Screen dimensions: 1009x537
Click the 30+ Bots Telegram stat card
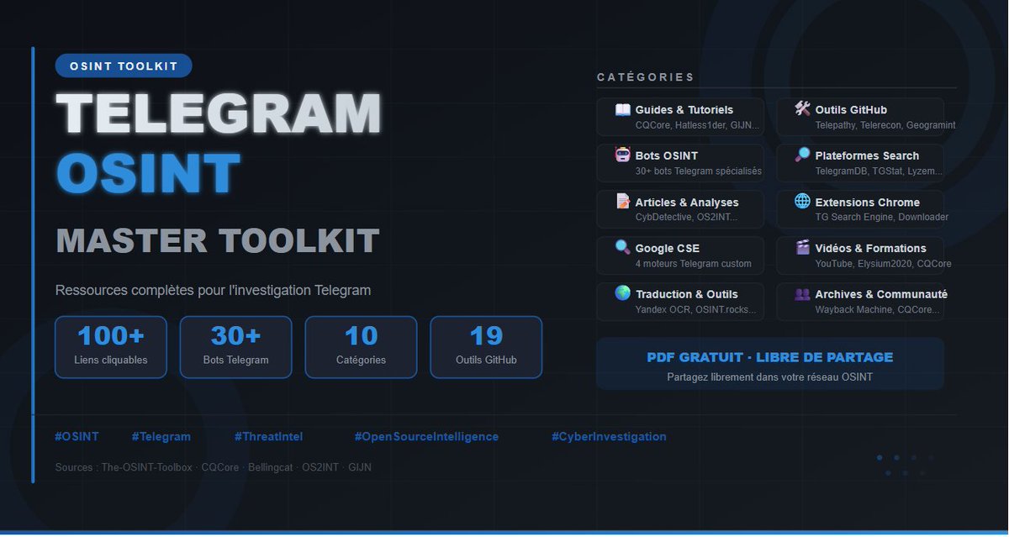click(x=235, y=346)
